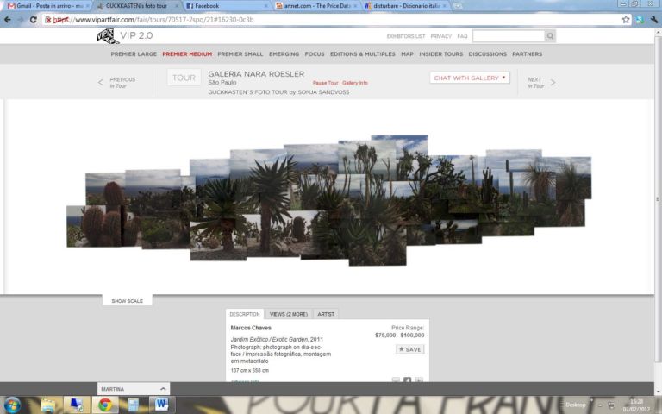This screenshot has width=662, height=414.
Task: Open the Emerging section
Action: point(284,54)
